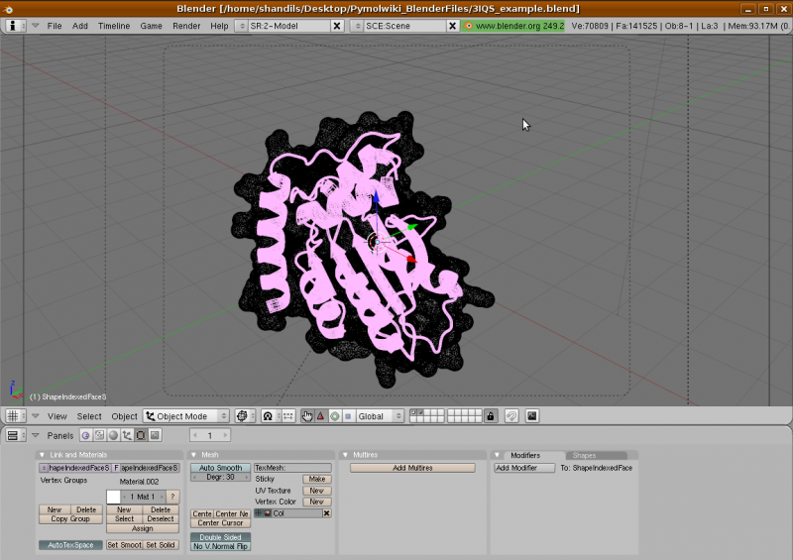
Task: Click the layer lock icon
Action: [x=491, y=416]
